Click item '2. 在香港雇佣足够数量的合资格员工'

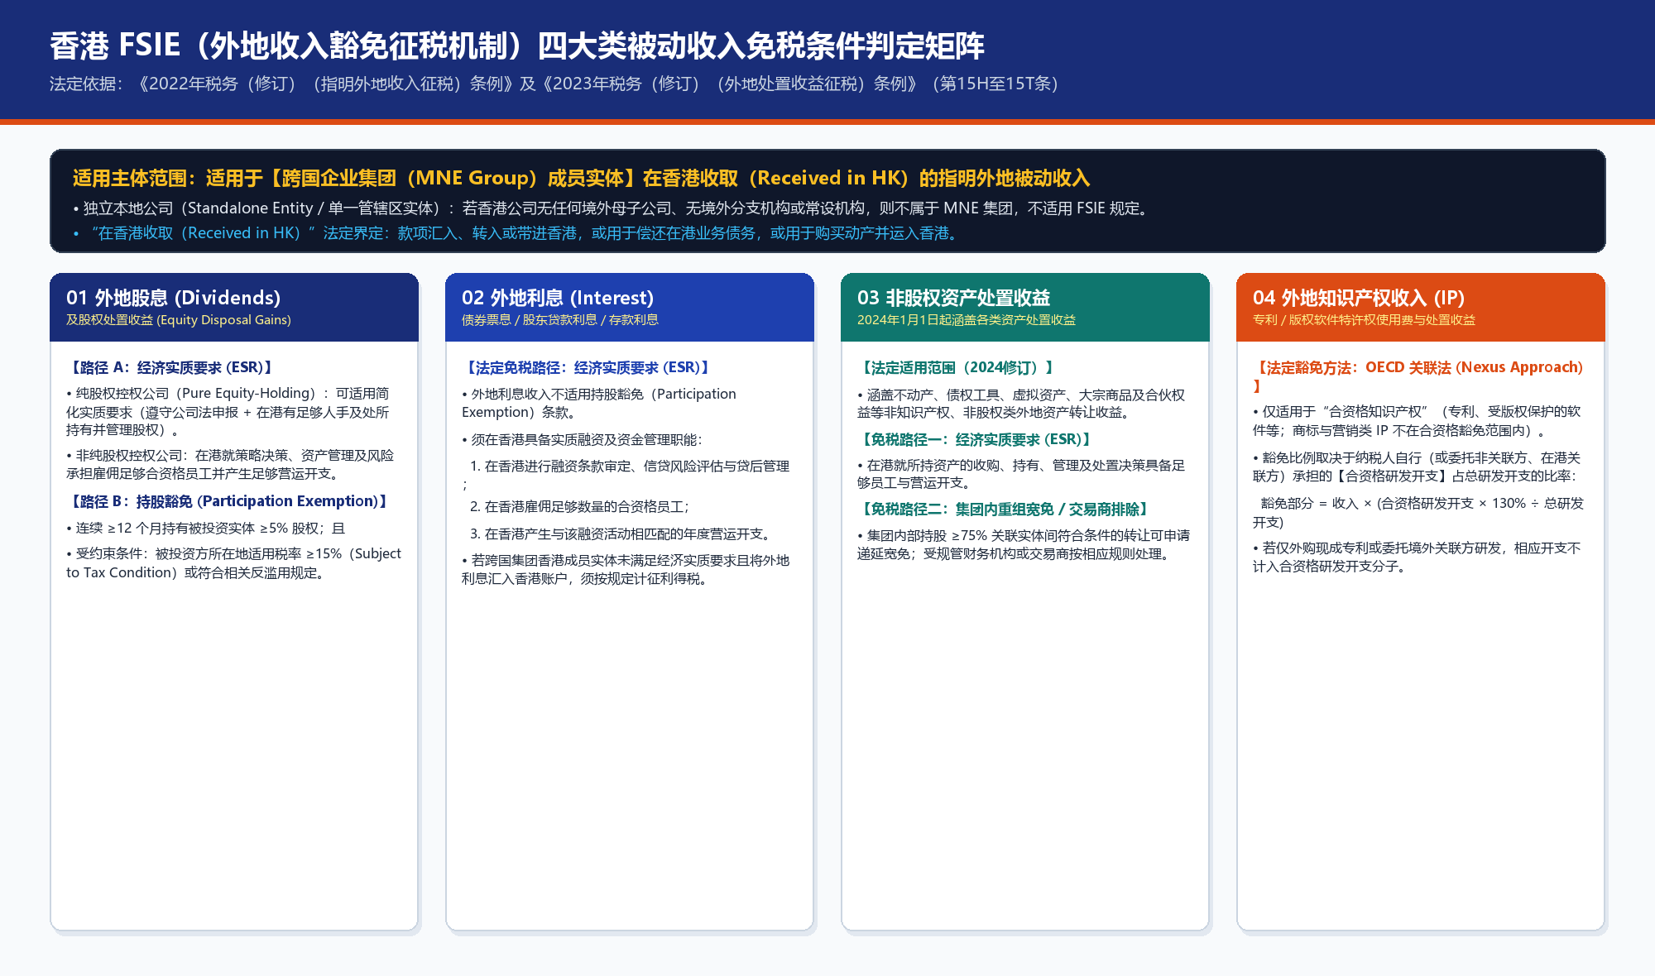click(x=579, y=507)
